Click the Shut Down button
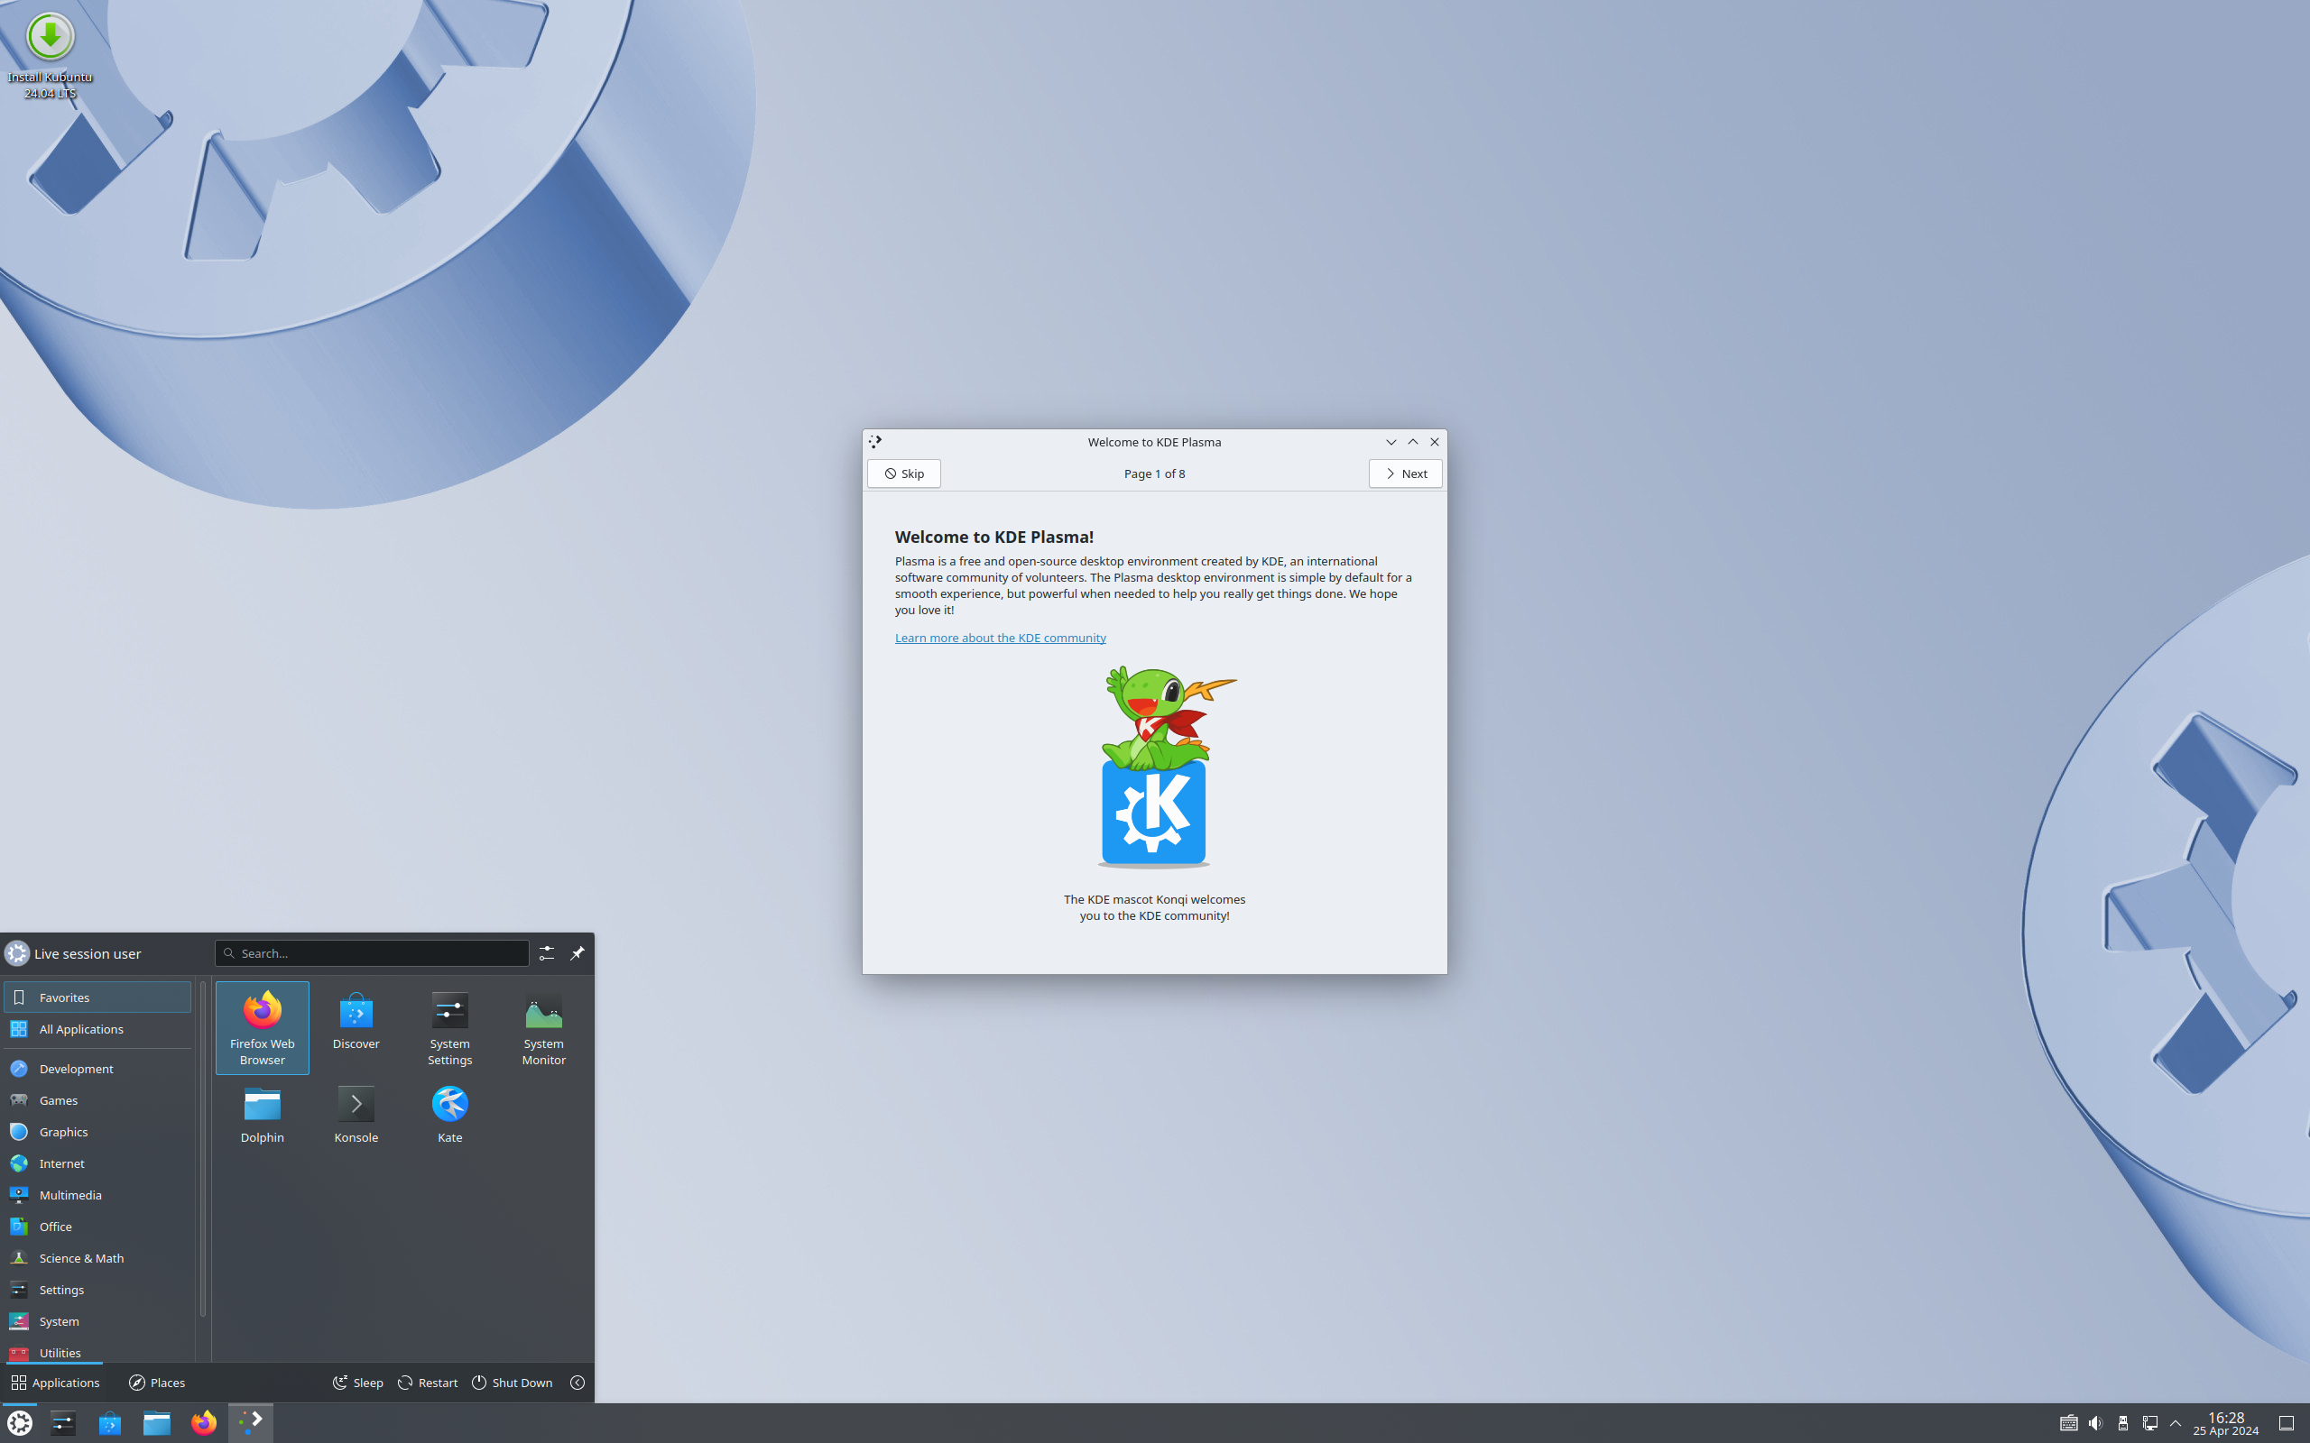The image size is (2310, 1443). 513,1382
